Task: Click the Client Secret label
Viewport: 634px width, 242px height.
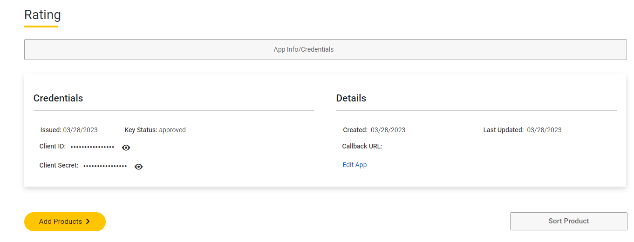Action: pyautogui.click(x=59, y=165)
